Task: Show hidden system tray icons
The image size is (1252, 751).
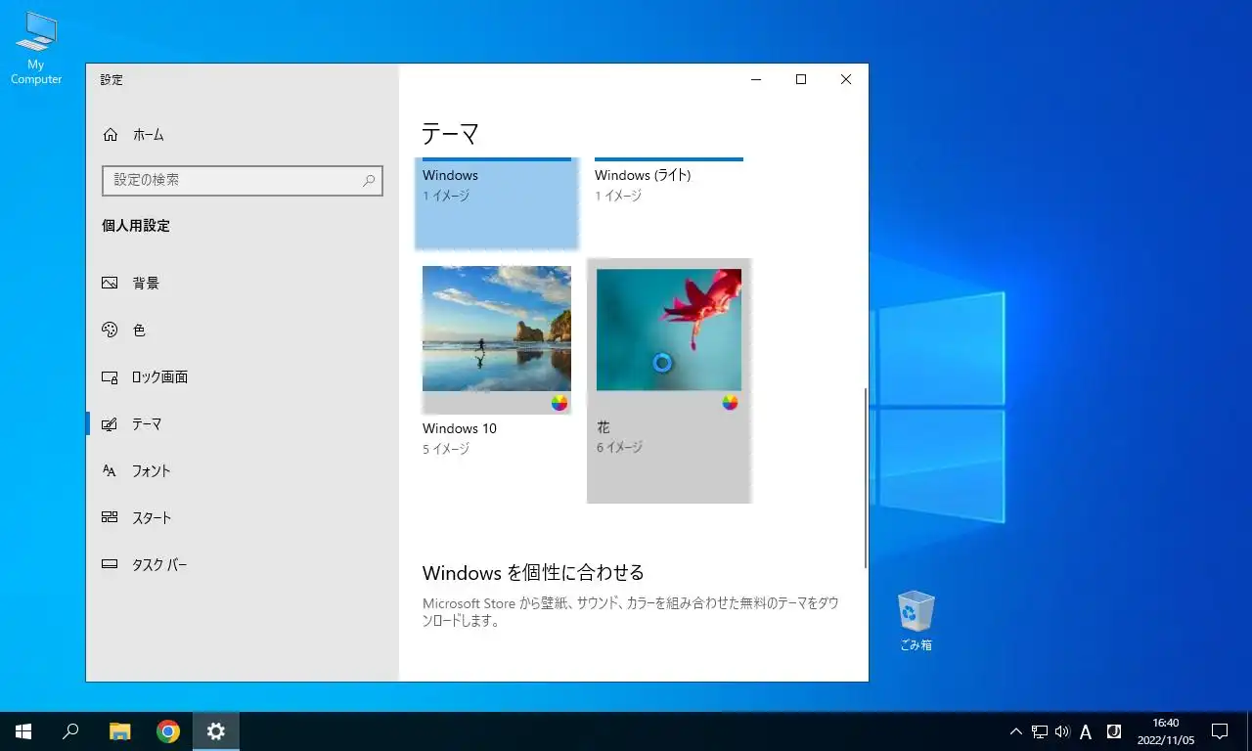Action: click(x=1016, y=731)
